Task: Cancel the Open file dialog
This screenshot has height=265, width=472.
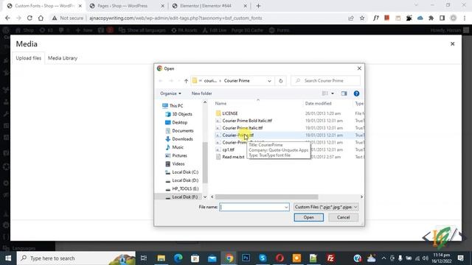Action: pos(343,217)
